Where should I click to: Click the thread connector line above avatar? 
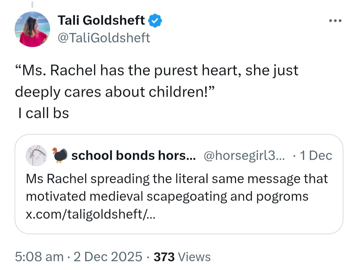32,4
